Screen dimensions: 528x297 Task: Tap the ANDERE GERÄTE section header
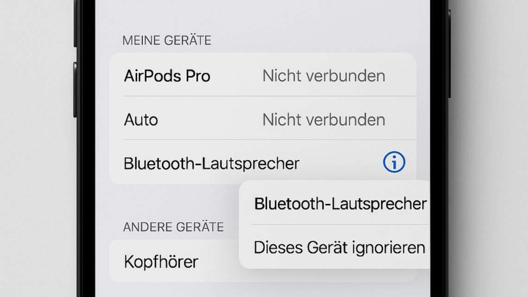click(x=173, y=227)
